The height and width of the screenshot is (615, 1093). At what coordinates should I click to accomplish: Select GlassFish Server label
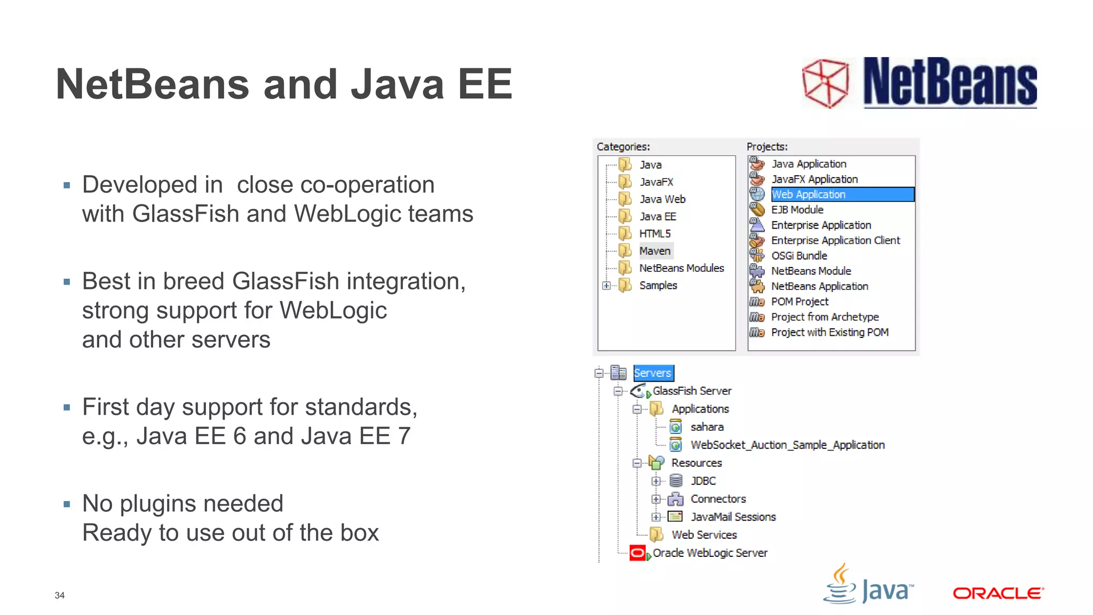[x=692, y=391]
